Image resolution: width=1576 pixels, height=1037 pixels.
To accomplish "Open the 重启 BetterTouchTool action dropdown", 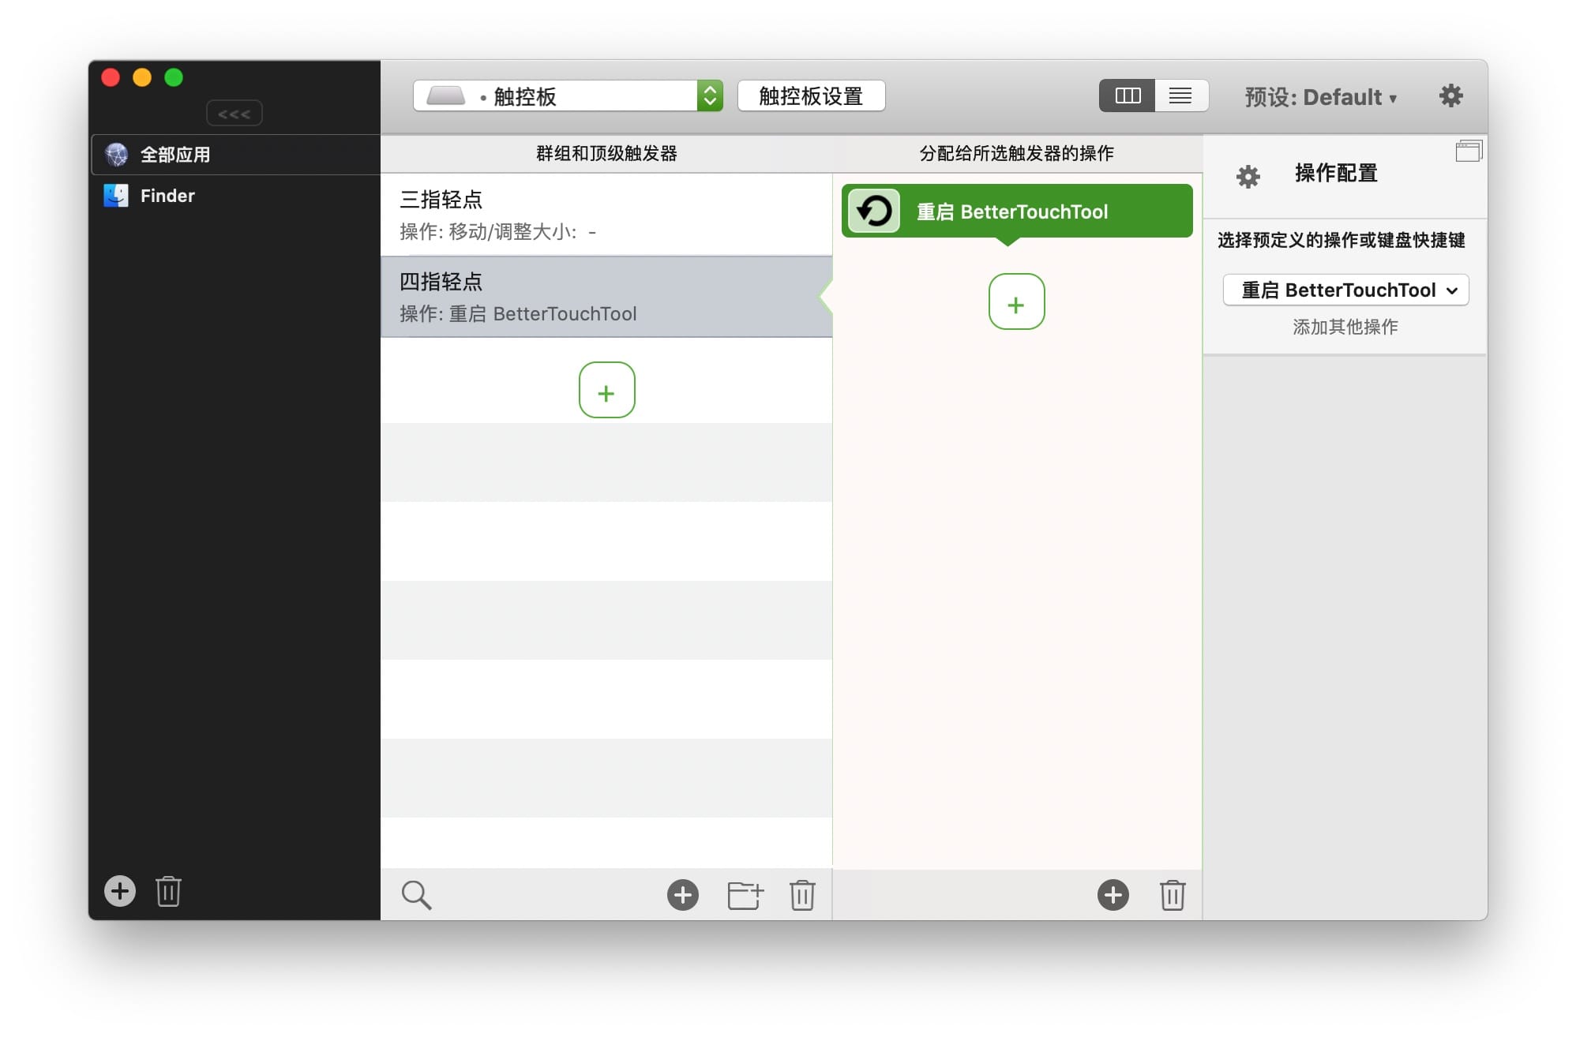I will click(1345, 290).
